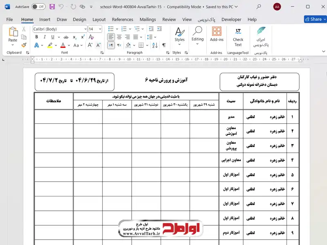Screen dimensions: 327x245
Task: Click the Save icon in title bar
Action: pyautogui.click(x=52, y=7)
